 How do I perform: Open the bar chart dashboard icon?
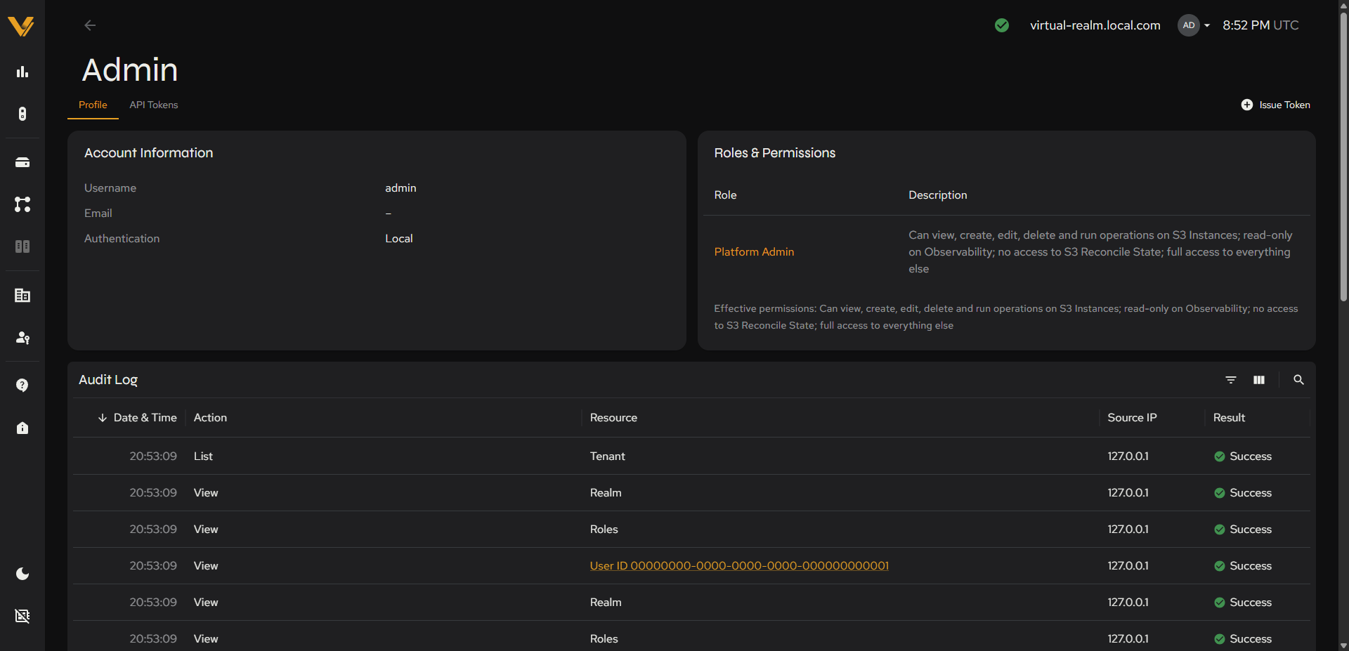(x=22, y=72)
